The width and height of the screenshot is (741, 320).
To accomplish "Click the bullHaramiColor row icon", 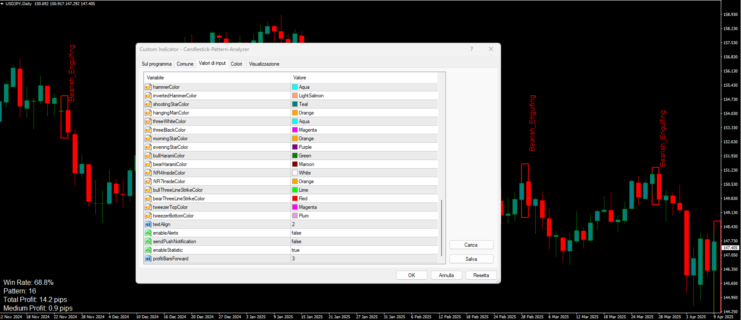I will click(x=148, y=156).
